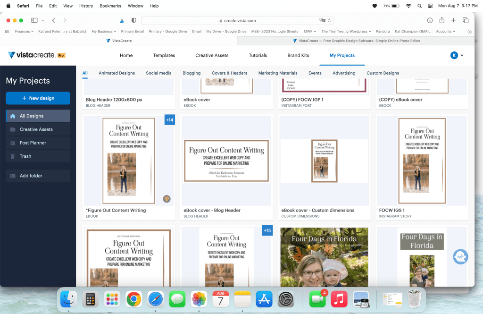Open Google Chrome from the dock
This screenshot has width=483, height=314.
tap(134, 299)
